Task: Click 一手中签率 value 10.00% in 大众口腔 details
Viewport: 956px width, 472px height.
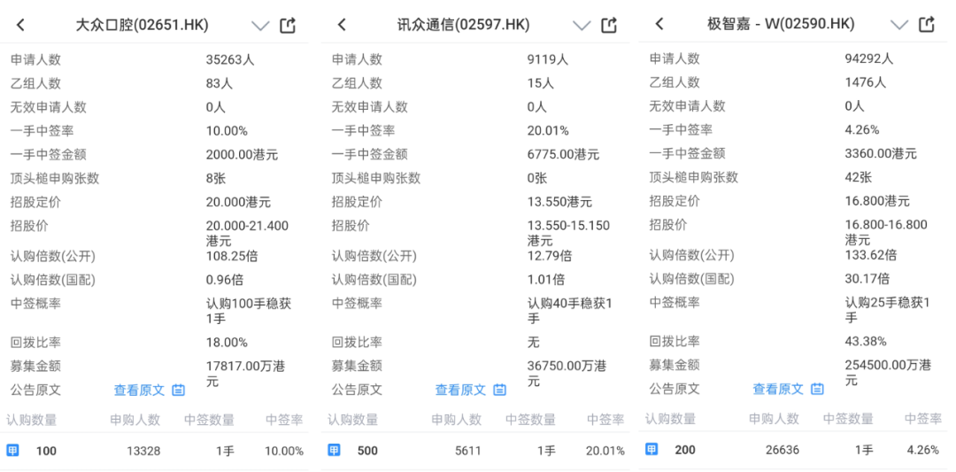Action: pyautogui.click(x=227, y=131)
